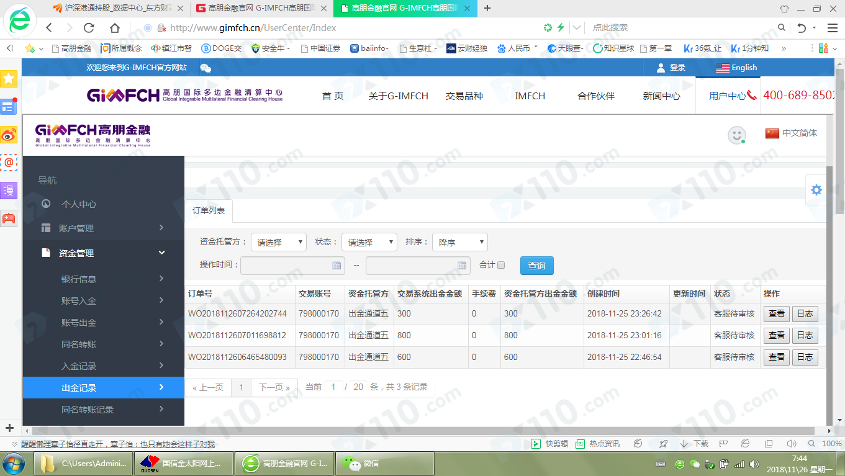Screen dimensions: 845x476
Task: Open the 状态 filter dropdown
Action: pos(369,242)
